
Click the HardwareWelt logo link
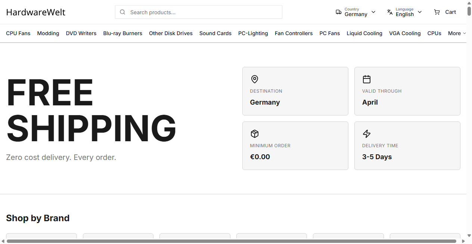[x=36, y=12]
